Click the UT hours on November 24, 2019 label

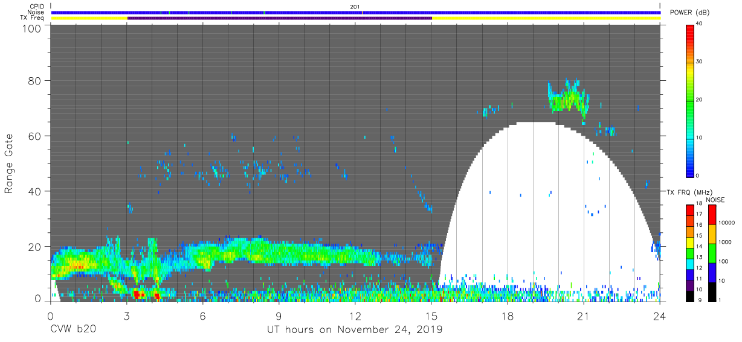pyautogui.click(x=355, y=330)
